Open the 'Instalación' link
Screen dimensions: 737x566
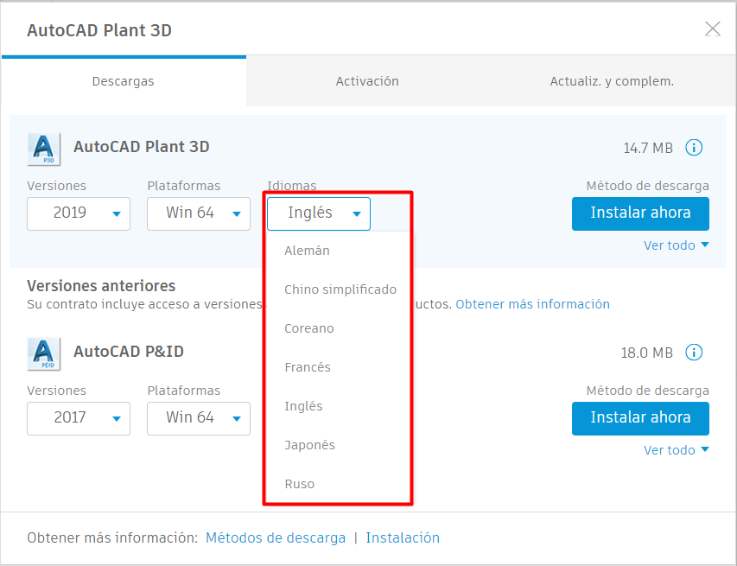(x=403, y=537)
